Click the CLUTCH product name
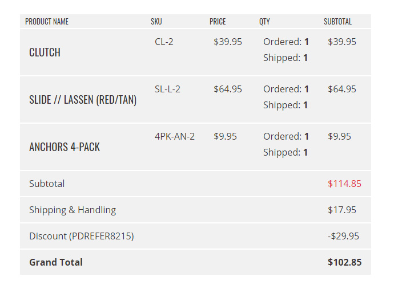This screenshot has height=285, width=394. (45, 52)
